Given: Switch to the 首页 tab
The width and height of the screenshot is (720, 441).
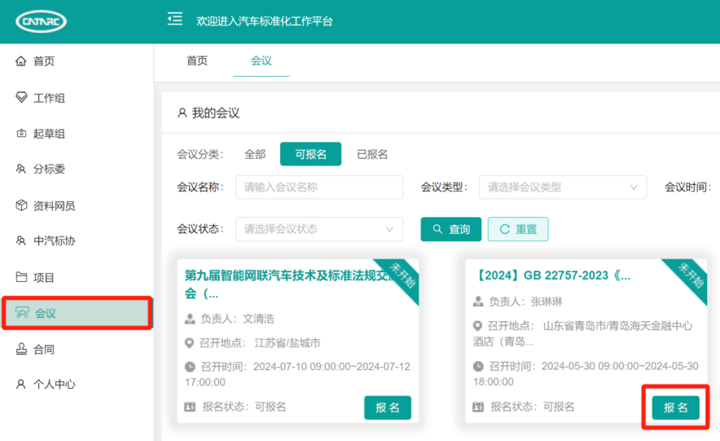Looking at the screenshot, I should [197, 60].
